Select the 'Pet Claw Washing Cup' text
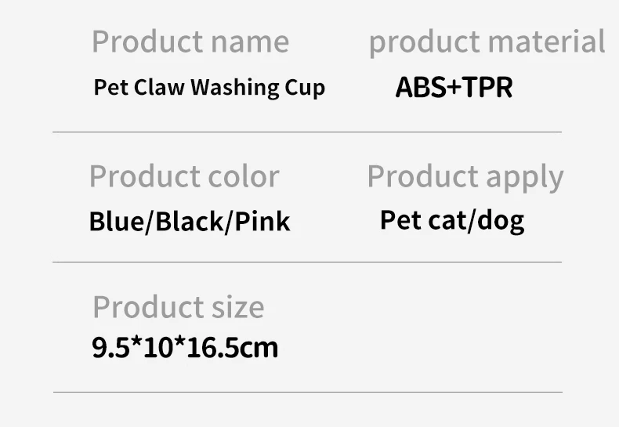Image resolution: width=619 pixels, height=427 pixels. coord(209,87)
